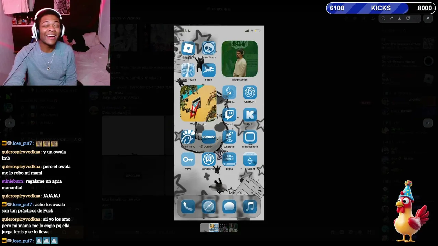Open Messages in the phone dock
Screen dimensions: 438x246
(x=229, y=207)
